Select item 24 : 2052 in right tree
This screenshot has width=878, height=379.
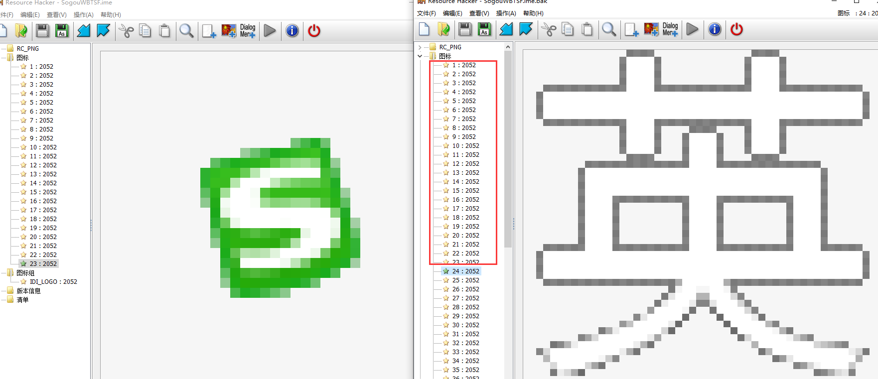click(x=465, y=271)
